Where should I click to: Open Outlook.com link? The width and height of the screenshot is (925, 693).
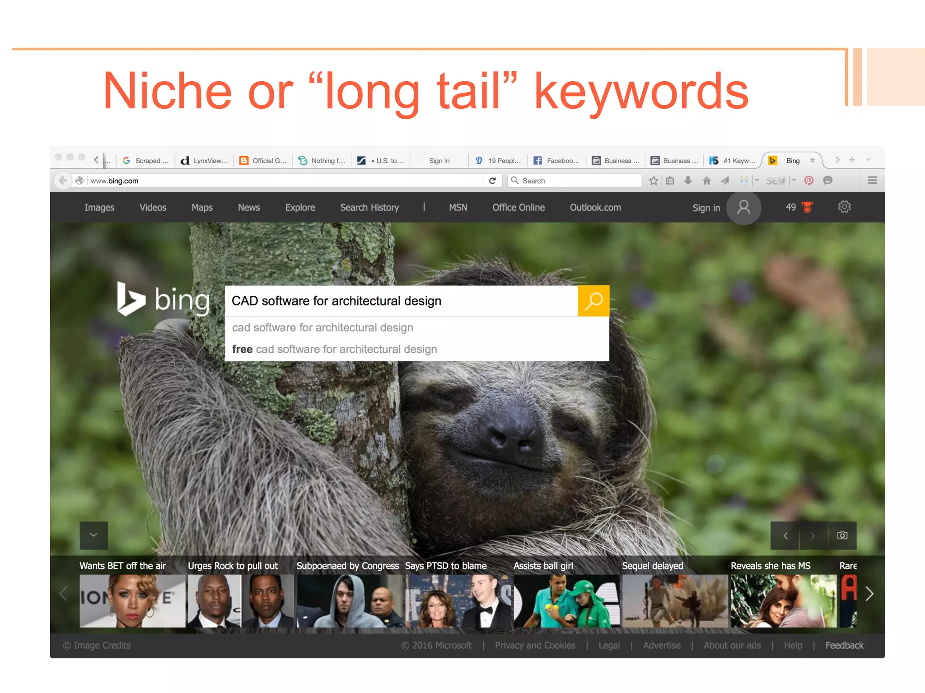click(595, 208)
